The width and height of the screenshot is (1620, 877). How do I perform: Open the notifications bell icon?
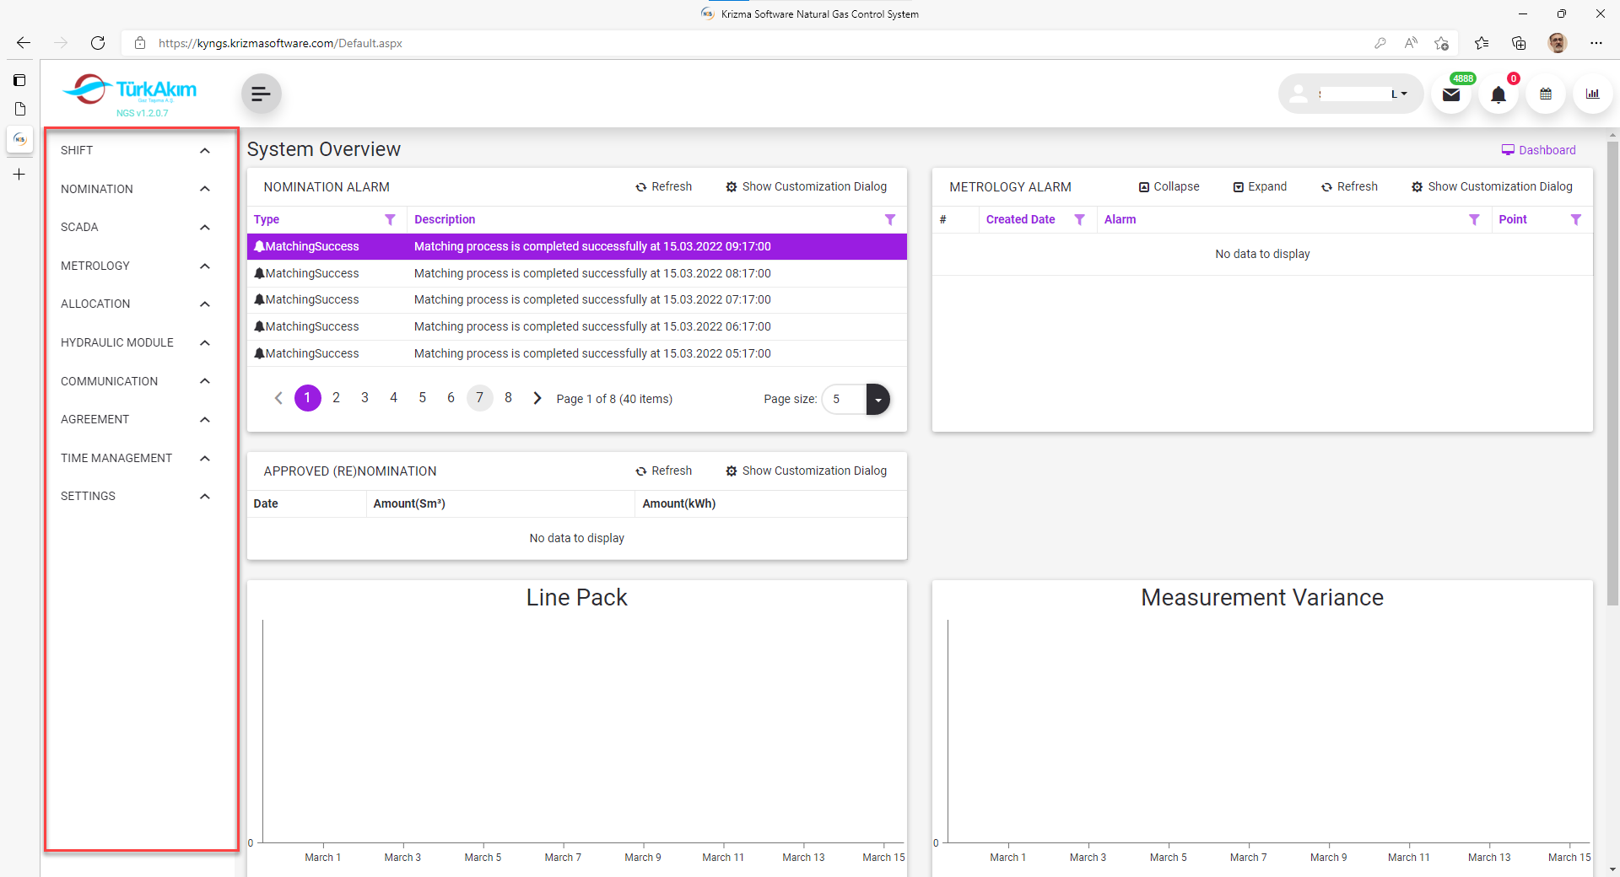tap(1498, 94)
